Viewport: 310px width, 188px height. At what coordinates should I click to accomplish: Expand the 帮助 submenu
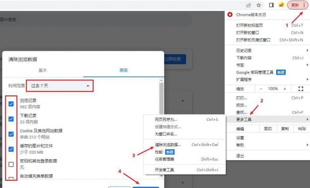pos(267,145)
